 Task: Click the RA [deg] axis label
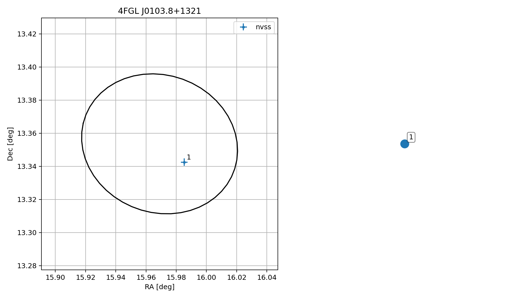[160, 287]
